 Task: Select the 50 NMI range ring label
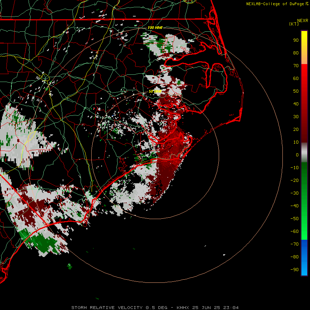click(x=155, y=91)
